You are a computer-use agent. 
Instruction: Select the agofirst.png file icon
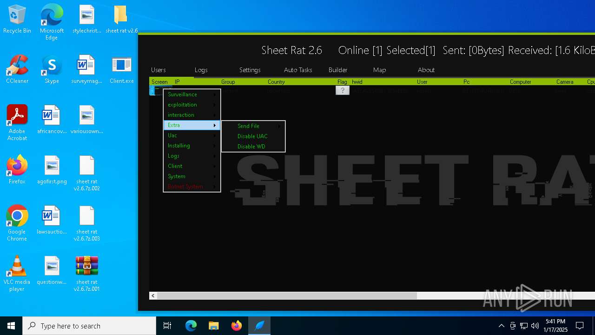52,170
